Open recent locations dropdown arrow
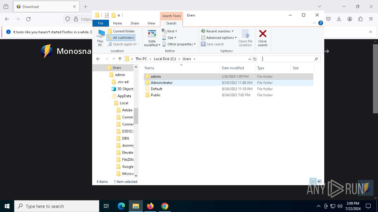378x212 pixels. coord(114,59)
